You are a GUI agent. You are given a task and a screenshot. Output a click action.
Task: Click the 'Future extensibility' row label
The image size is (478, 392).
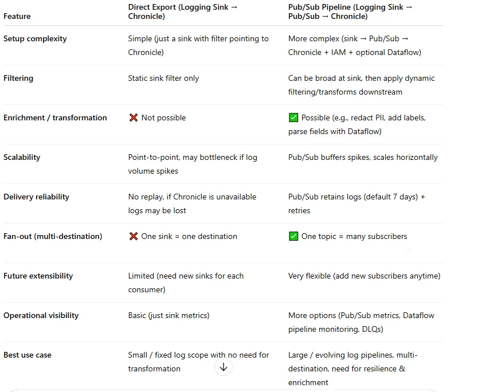(38, 276)
